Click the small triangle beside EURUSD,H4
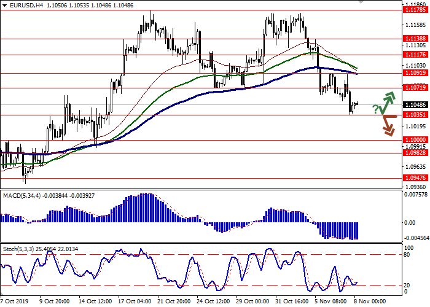 (x=4, y=5)
